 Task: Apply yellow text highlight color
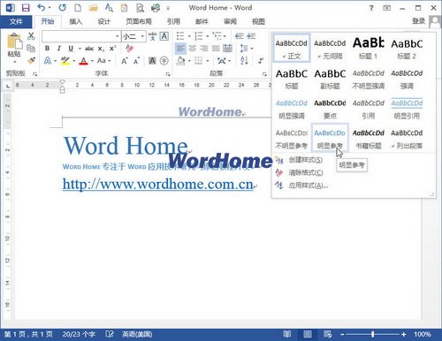click(65, 61)
